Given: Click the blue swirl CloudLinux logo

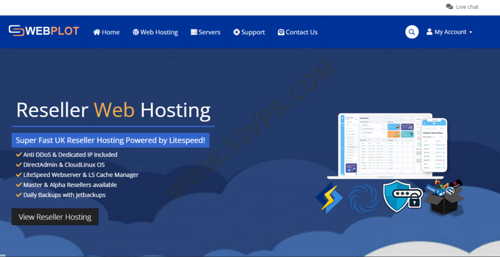Looking at the screenshot, I should [x=363, y=198].
